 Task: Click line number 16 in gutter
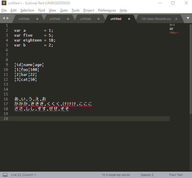coord(6,99)
